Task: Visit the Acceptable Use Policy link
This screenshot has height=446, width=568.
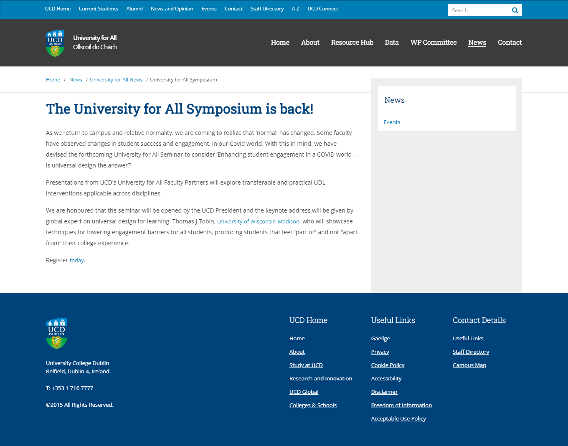Action: pyautogui.click(x=398, y=419)
